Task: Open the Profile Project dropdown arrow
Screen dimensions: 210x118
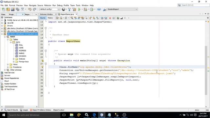Action: [x=95, y=10]
